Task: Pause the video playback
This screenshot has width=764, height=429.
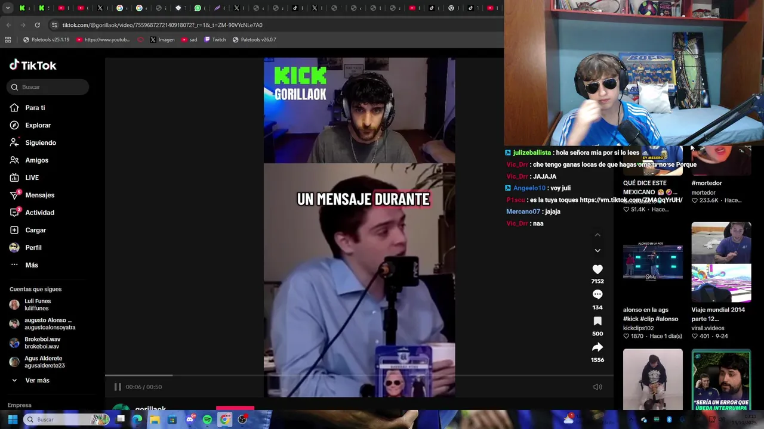Action: [118, 387]
